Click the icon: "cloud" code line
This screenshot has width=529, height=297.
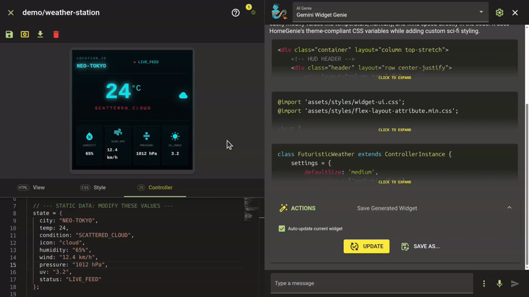(x=62, y=243)
